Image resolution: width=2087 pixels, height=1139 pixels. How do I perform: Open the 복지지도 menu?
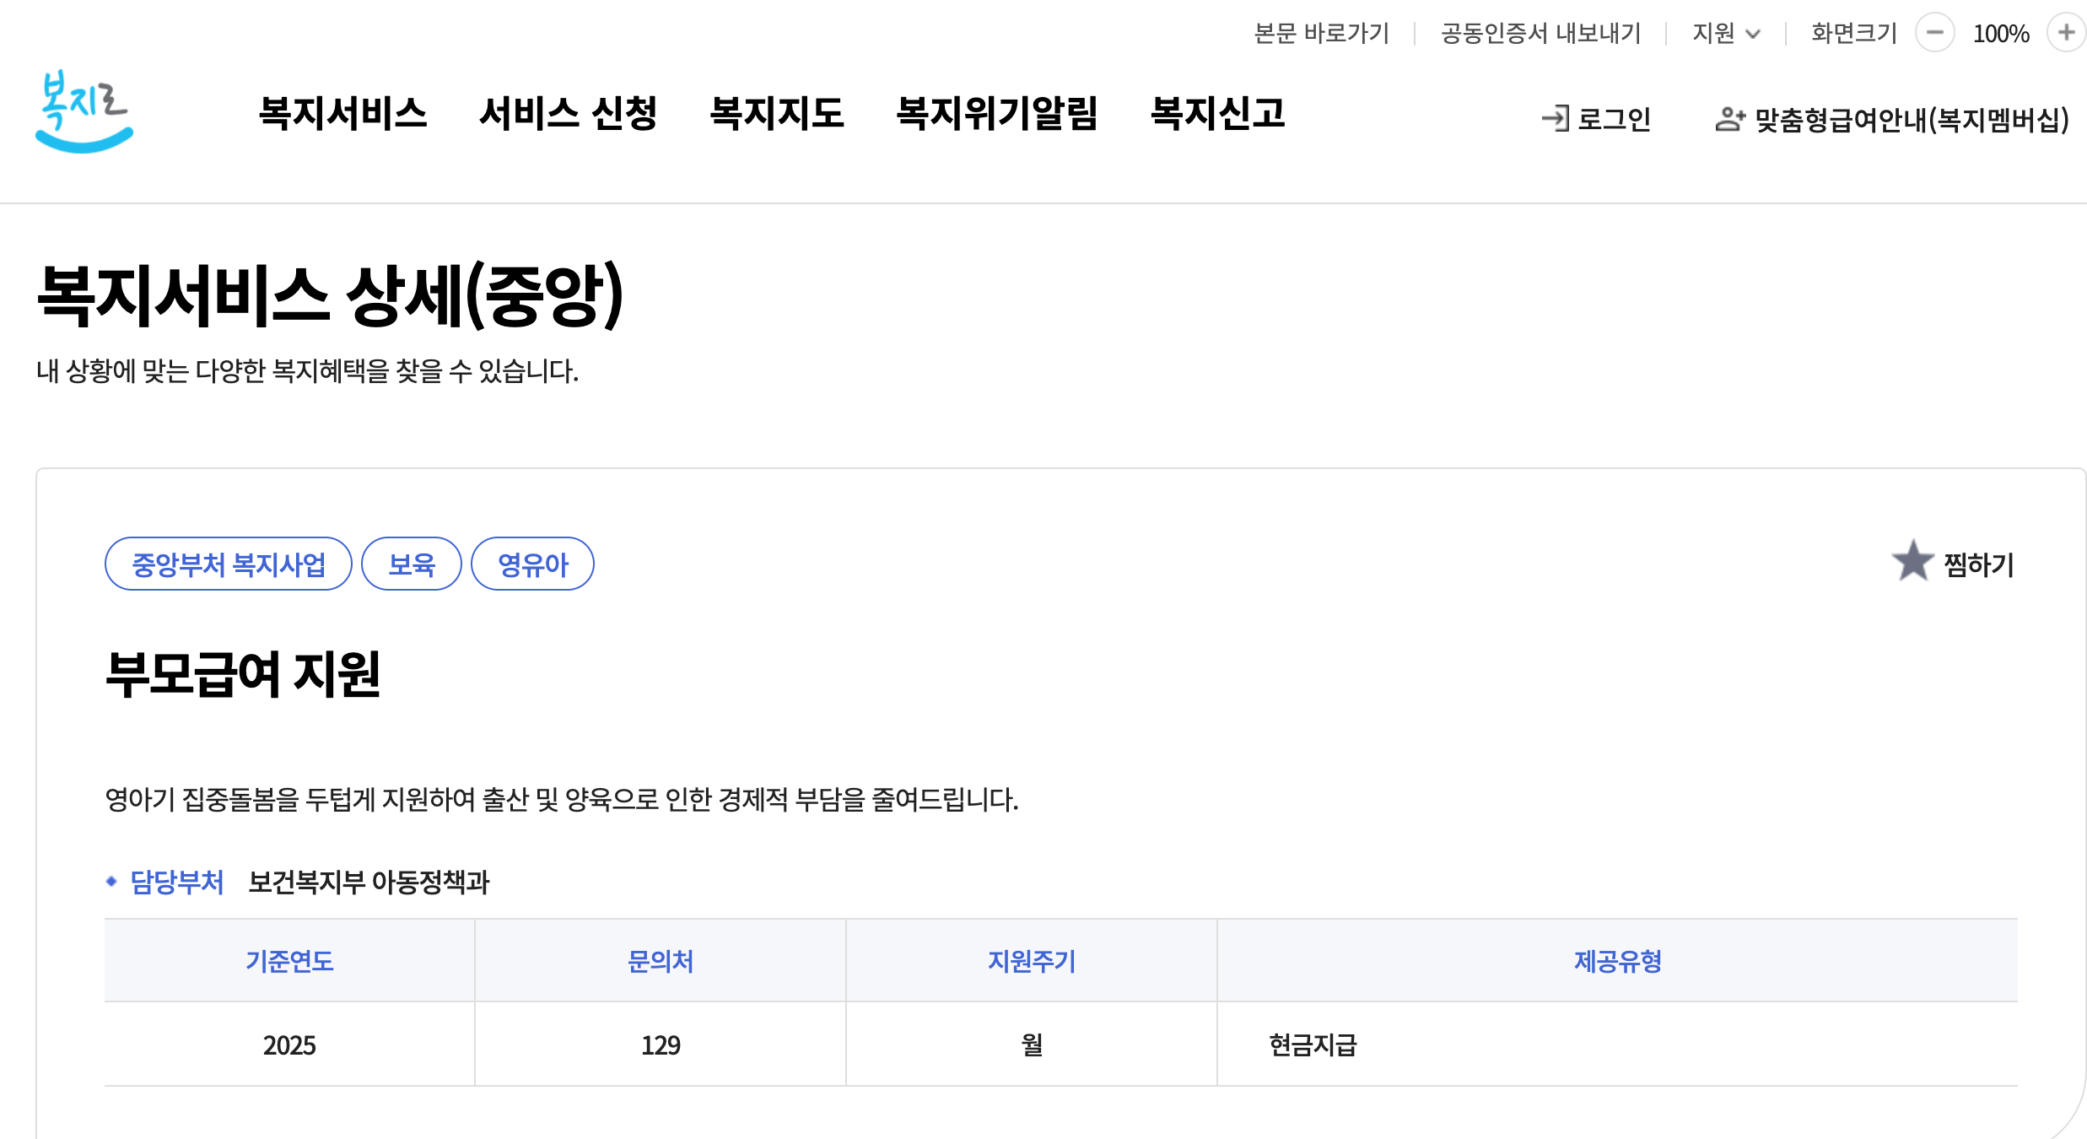[x=776, y=113]
